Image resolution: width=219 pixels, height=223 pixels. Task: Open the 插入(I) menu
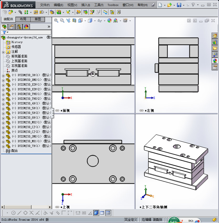click(86, 5)
